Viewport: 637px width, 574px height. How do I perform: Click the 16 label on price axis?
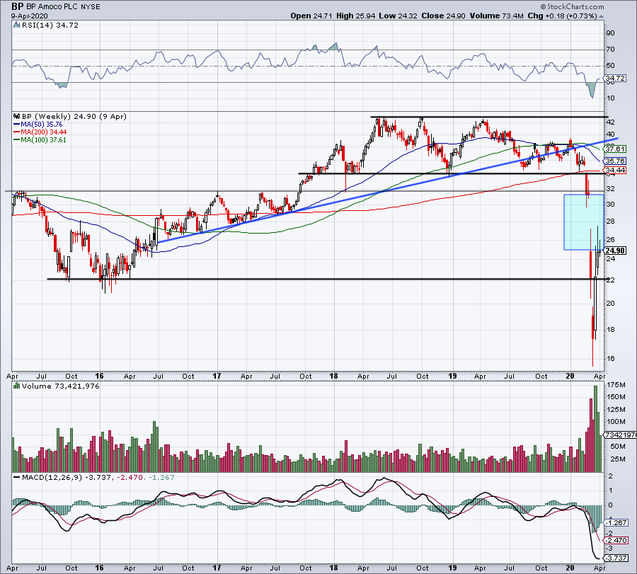click(610, 359)
